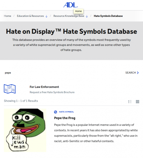The height and width of the screenshot is (158, 143).
Task: Click 'Showing 1 - 1 of 1 Results' text
Action: pyautogui.click(x=21, y=101)
